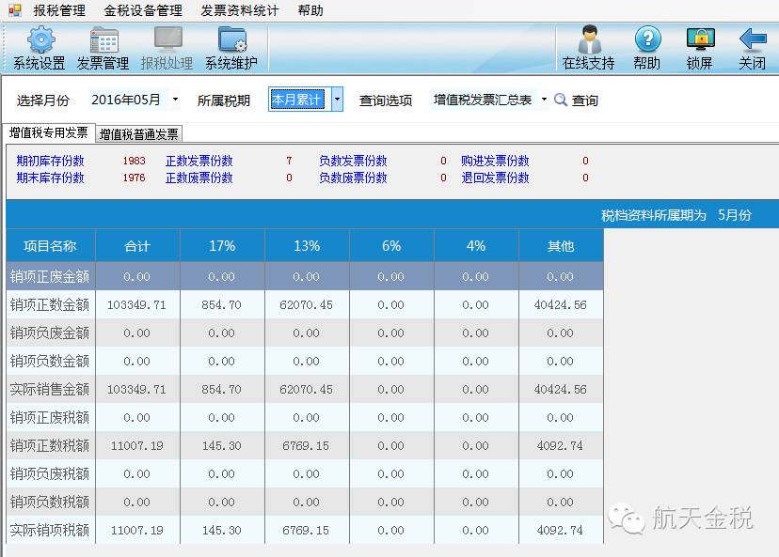Click the 查询 button text
Image resolution: width=779 pixels, height=557 pixels.
point(585,101)
